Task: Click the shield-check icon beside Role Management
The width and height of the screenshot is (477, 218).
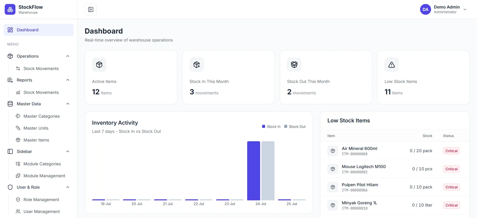Action: coord(18,200)
